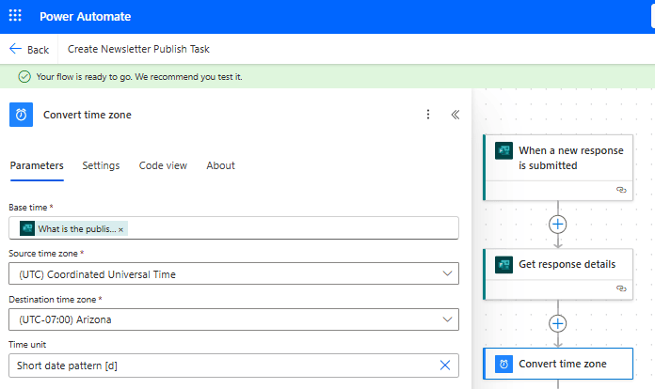Select the Convert time zone card on canvas
The height and width of the screenshot is (389, 655).
click(x=558, y=364)
